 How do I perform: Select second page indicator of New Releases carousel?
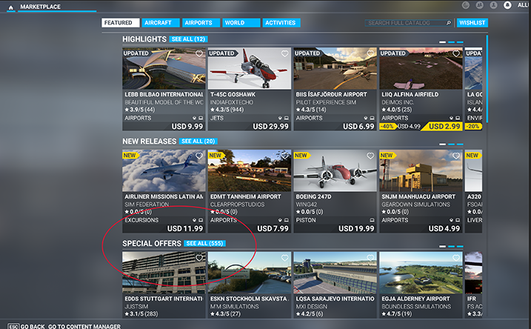pos(451,144)
